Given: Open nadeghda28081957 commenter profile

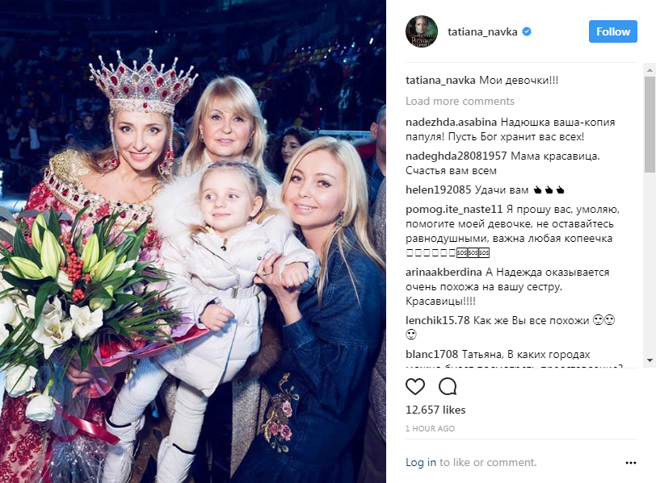Looking at the screenshot, I should pyautogui.click(x=456, y=156).
